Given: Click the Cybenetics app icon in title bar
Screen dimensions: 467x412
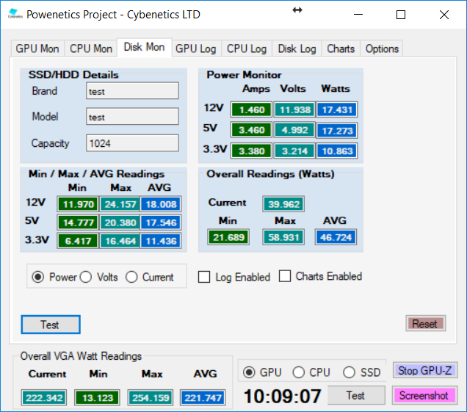Looking at the screenshot, I should [15, 14].
